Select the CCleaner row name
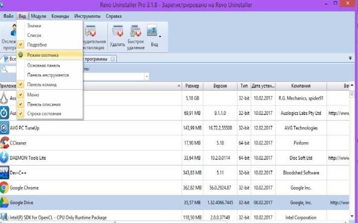The width and height of the screenshot is (358, 223). pyautogui.click(x=18, y=143)
